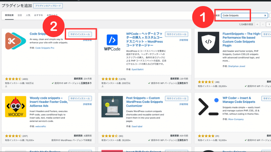Image resolution: width=271 pixels, height=152 pixels.
Task: Click the FluentSnippets shield icon
Action: tap(208, 43)
